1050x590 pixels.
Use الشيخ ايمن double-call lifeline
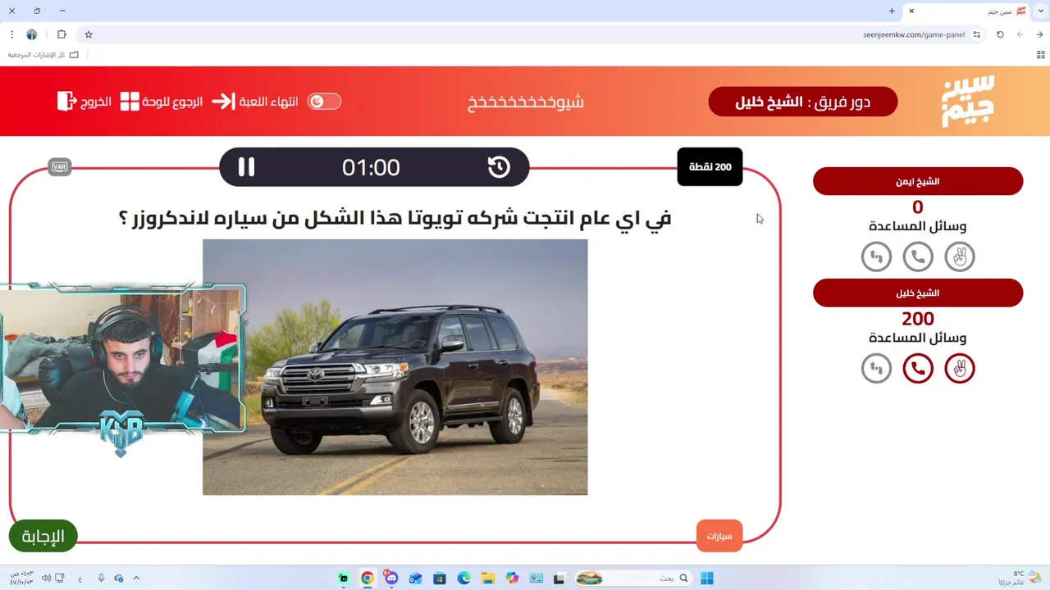click(x=876, y=257)
